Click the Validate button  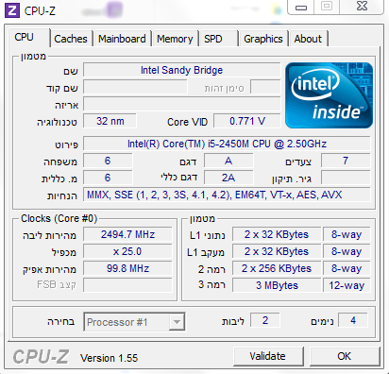click(x=268, y=356)
